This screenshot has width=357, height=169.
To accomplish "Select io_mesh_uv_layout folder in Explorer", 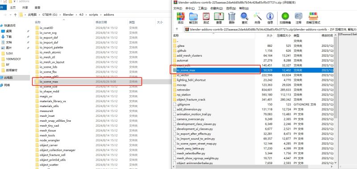I will [x=52, y=62].
